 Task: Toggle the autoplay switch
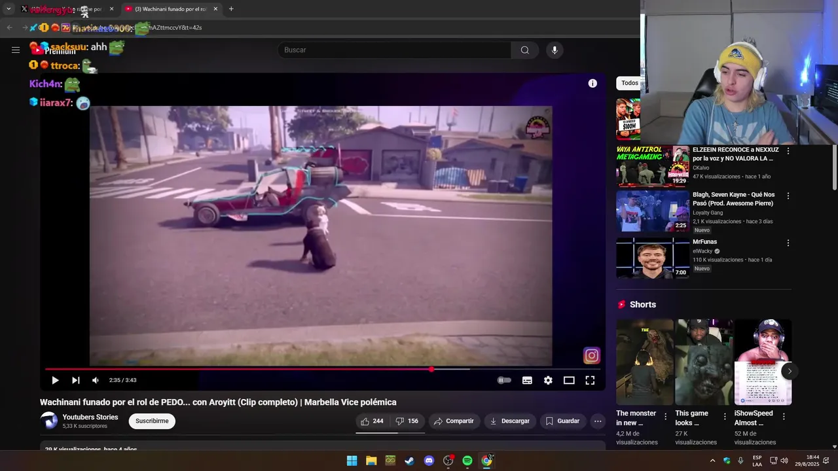click(504, 380)
